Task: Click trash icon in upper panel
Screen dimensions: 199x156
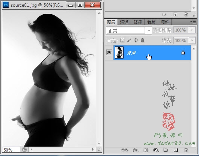Action: 186,14
